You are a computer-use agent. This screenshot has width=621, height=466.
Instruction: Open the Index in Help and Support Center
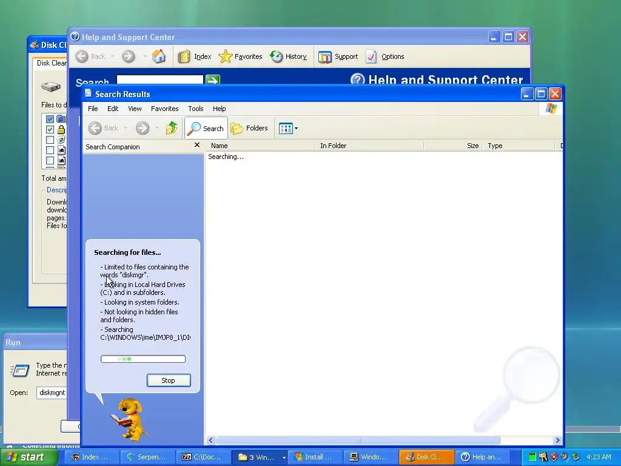tap(195, 56)
